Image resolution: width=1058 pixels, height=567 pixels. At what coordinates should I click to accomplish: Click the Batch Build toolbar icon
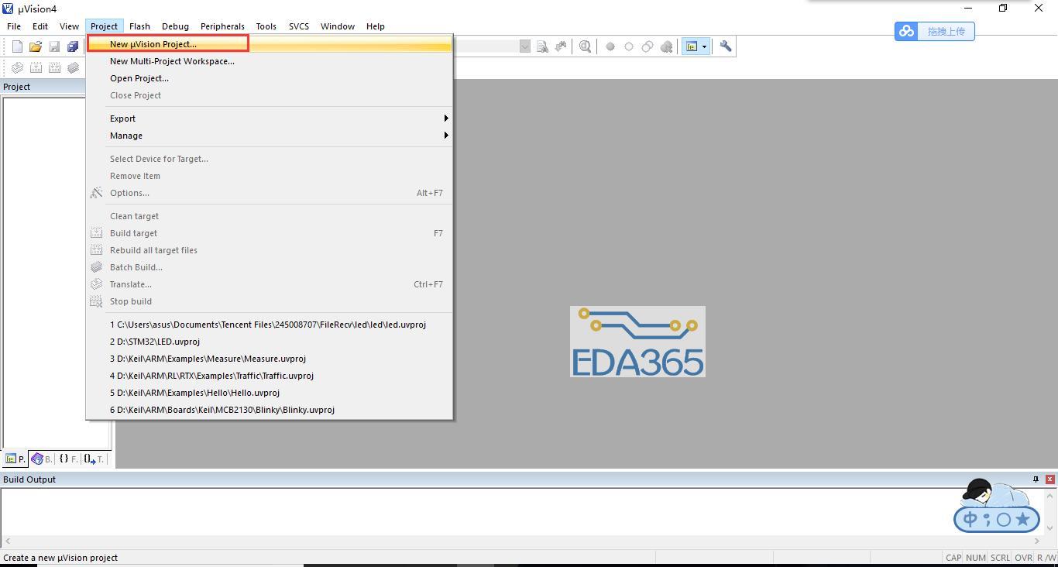(x=73, y=67)
